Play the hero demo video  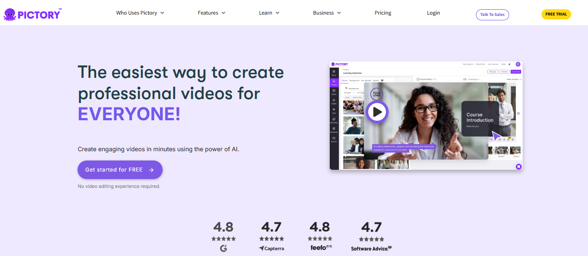click(x=377, y=111)
